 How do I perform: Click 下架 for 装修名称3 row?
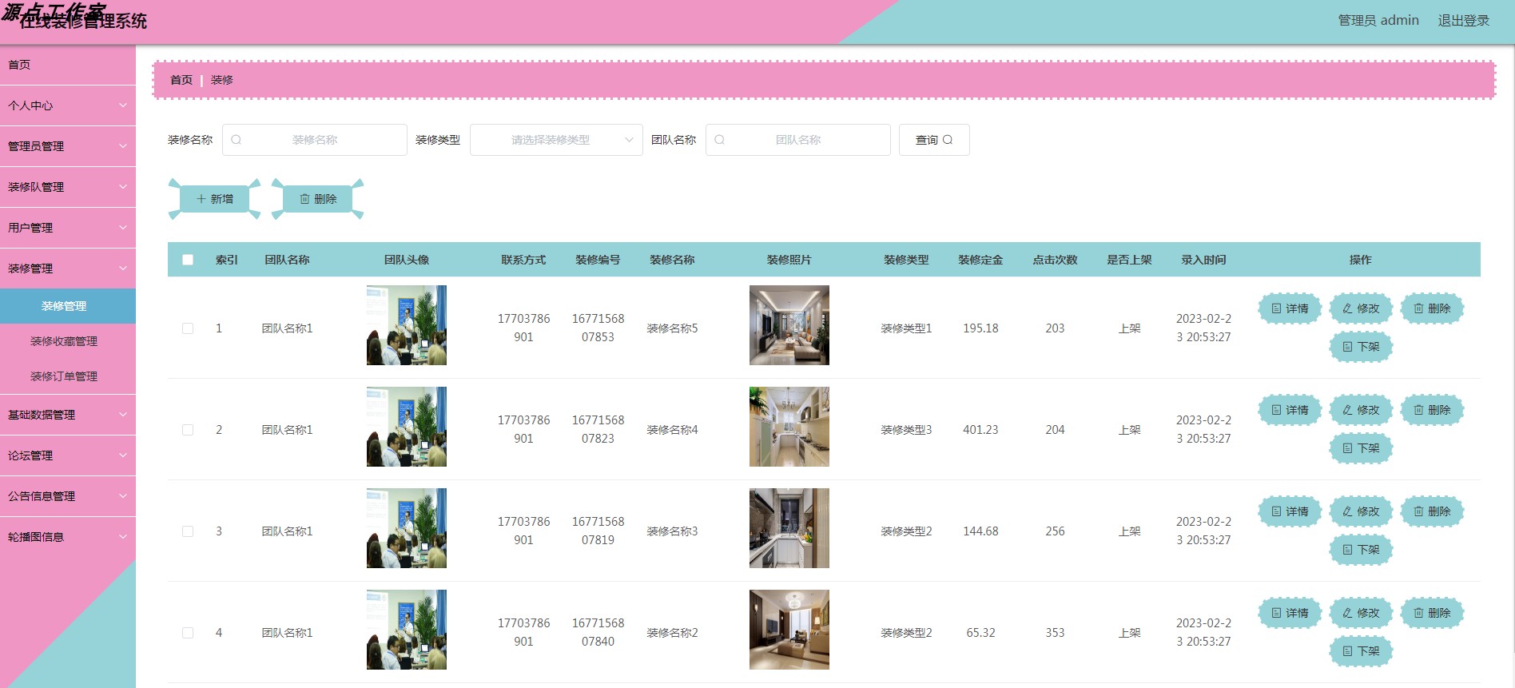click(1361, 550)
